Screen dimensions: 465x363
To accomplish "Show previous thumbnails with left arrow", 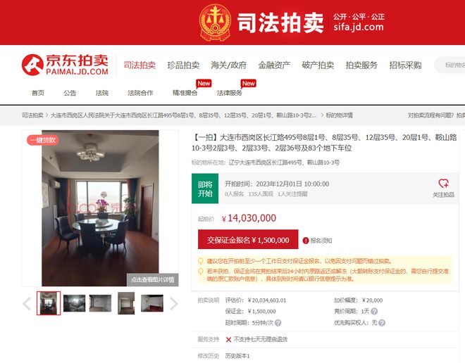I will [27, 303].
